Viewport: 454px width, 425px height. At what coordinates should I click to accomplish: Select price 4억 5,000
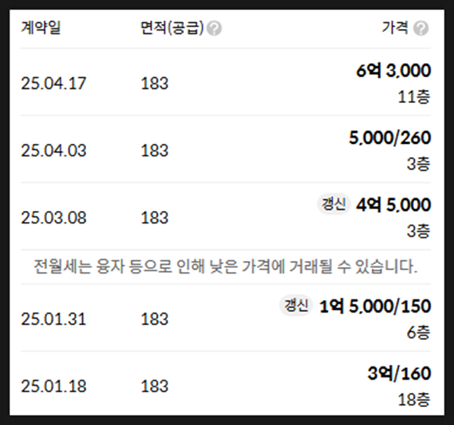(394, 205)
